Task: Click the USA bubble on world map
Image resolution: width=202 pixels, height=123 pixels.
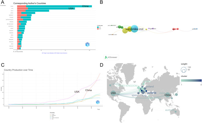Action: pos(113,93)
